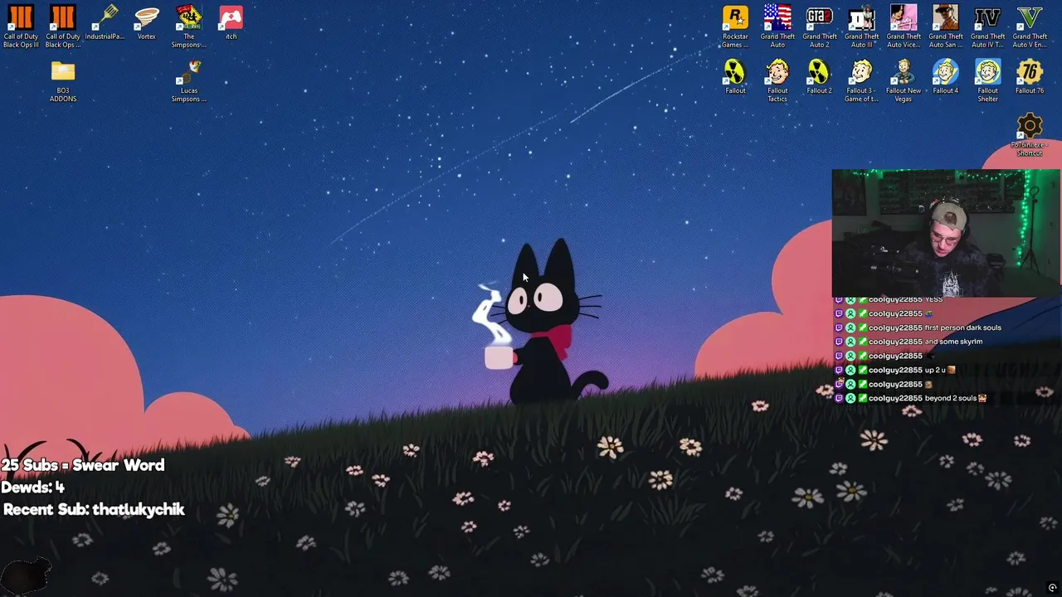The height and width of the screenshot is (597, 1062).
Task: Click the 'Dewds: 4' counter text
Action: point(33,488)
